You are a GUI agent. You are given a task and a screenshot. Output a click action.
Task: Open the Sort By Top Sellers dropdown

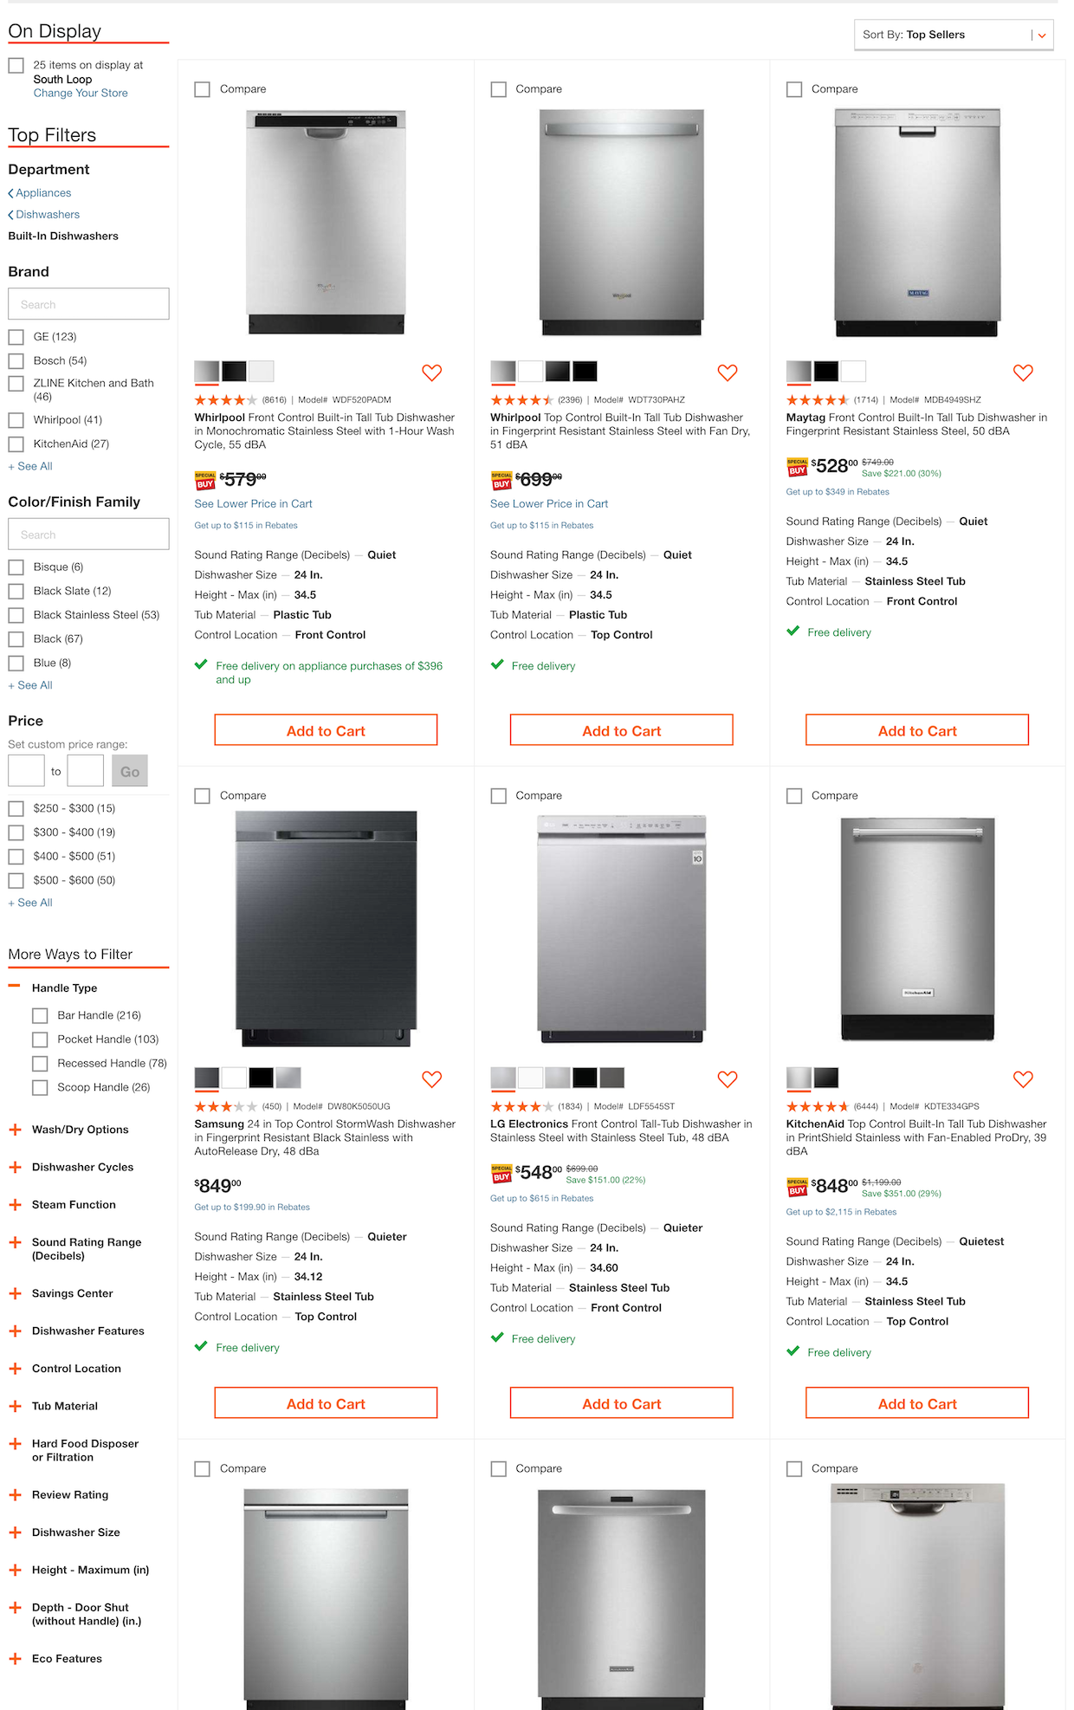coord(953,35)
